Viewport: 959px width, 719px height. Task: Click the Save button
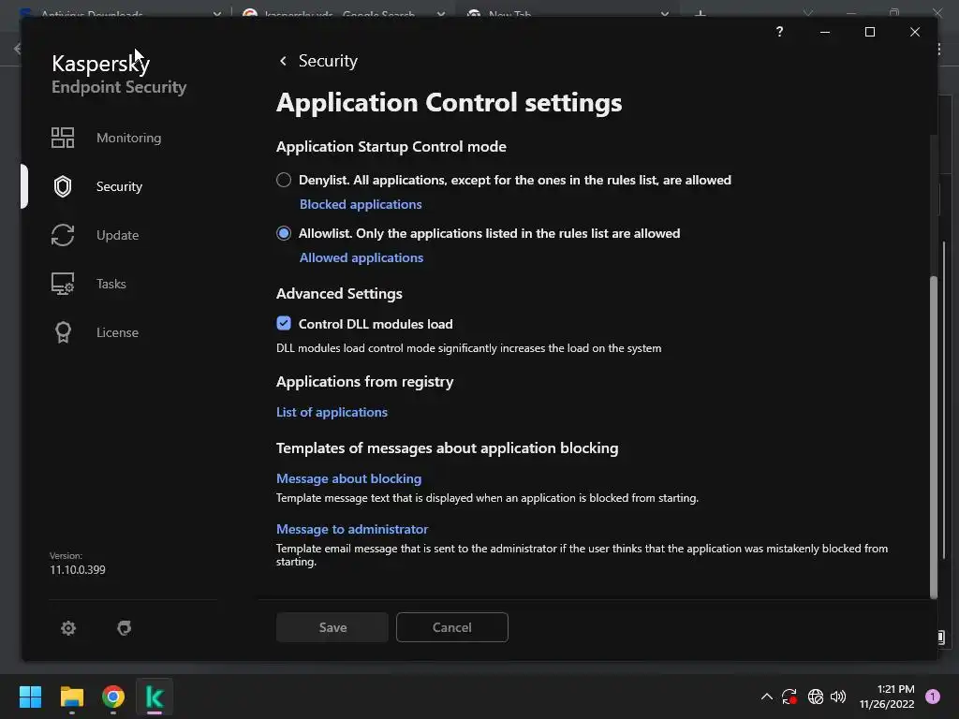332,627
